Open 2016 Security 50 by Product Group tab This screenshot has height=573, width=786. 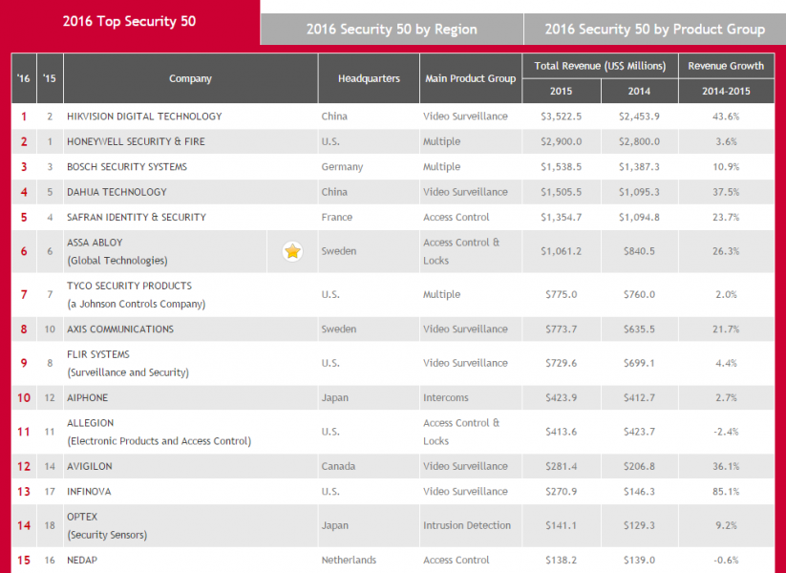[x=654, y=30]
